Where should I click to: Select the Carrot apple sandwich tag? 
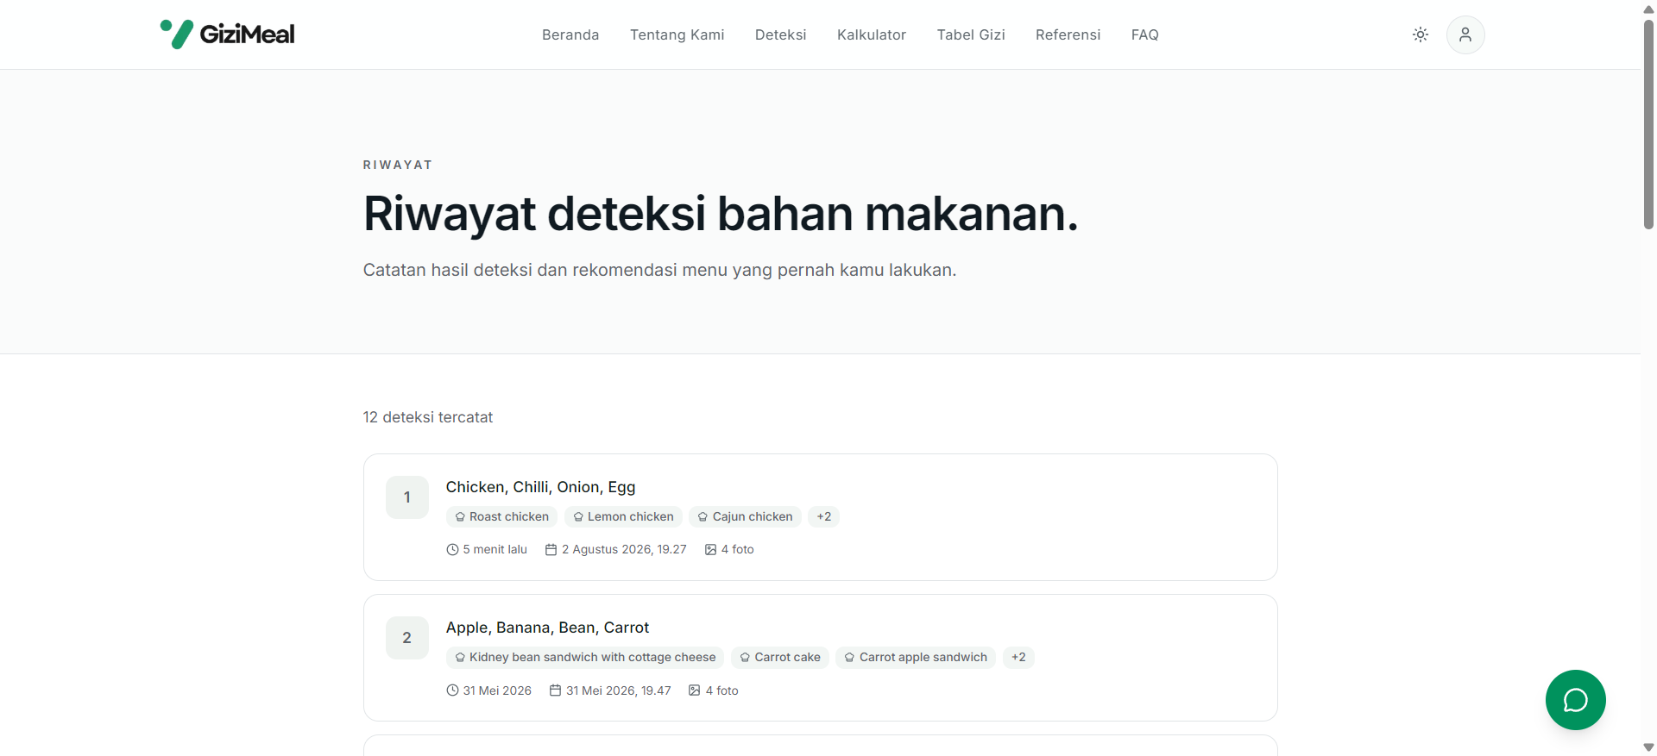tap(916, 657)
